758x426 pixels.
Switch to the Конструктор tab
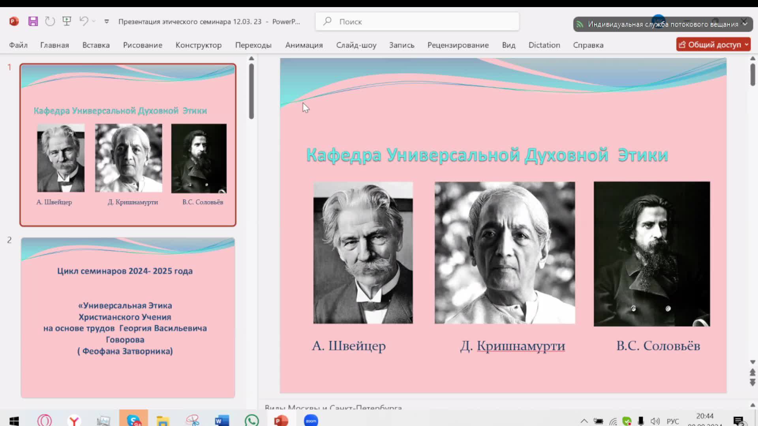[x=198, y=45]
